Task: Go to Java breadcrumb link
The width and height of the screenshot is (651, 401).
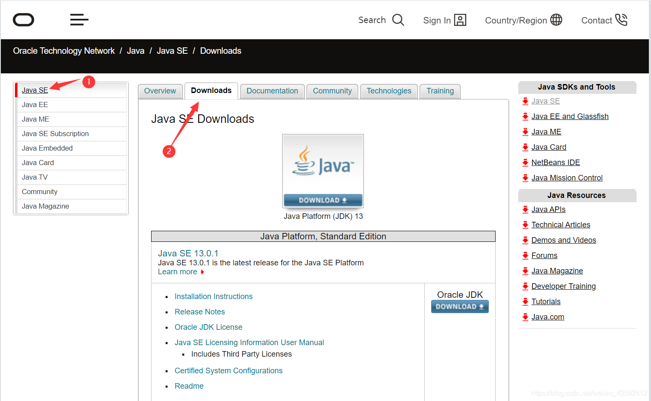Action: pos(136,51)
